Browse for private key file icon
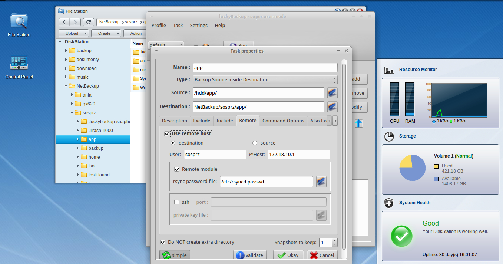 tap(321, 215)
